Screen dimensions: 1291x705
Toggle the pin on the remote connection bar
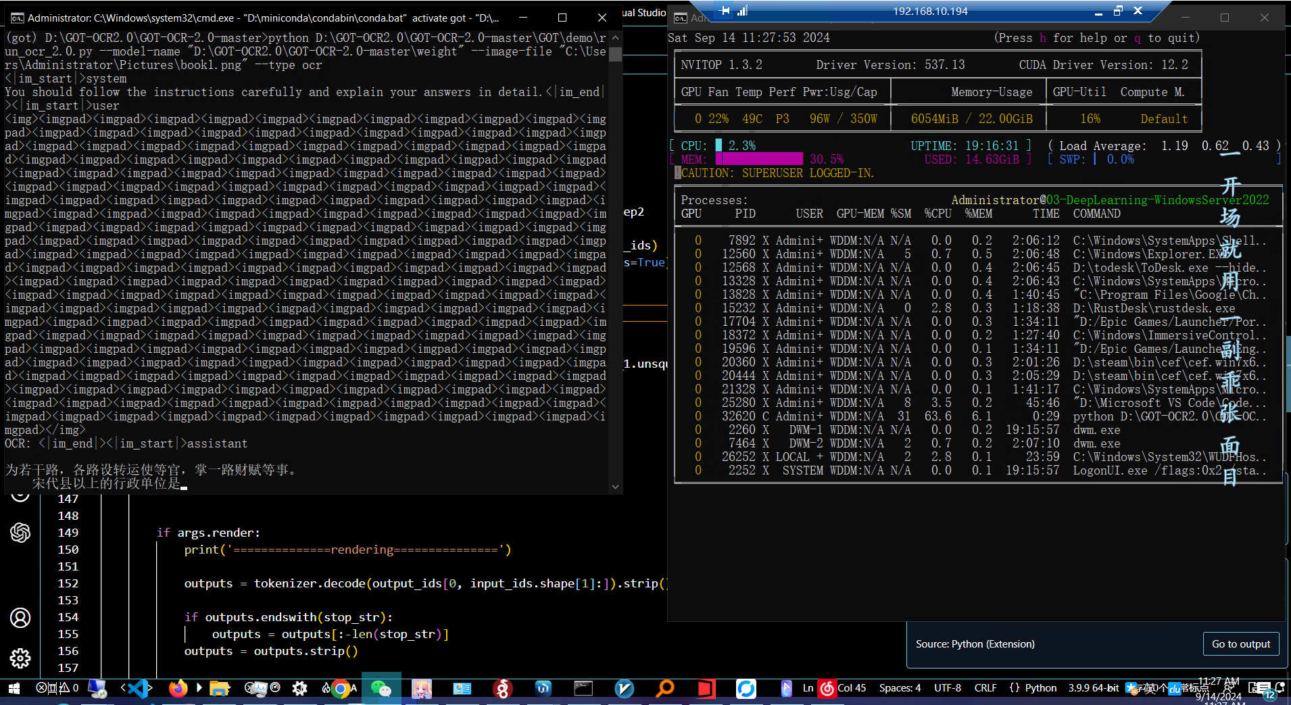tap(725, 11)
